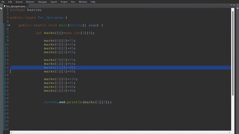
Task: Click the minimized view icon on right trim
Action: point(238,8)
